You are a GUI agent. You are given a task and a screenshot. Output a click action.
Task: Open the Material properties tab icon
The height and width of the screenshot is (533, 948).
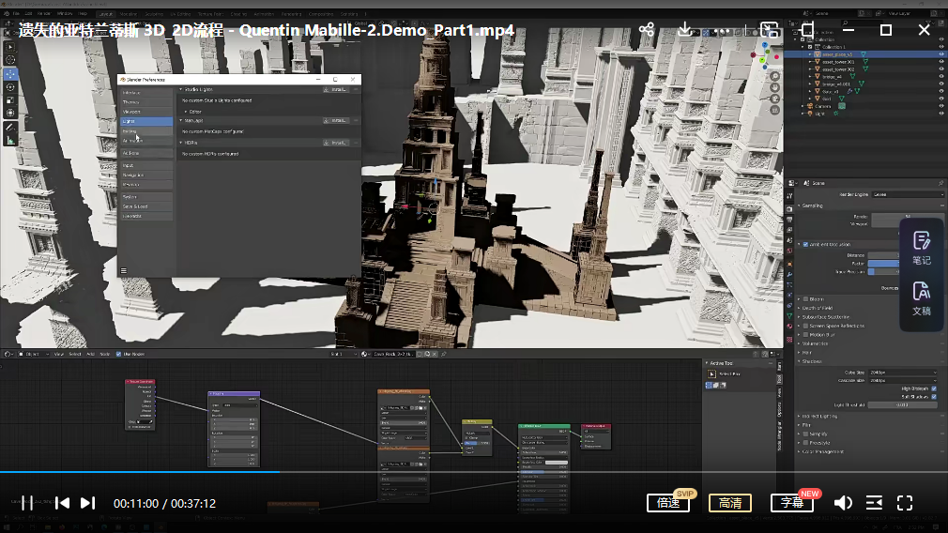tap(789, 327)
